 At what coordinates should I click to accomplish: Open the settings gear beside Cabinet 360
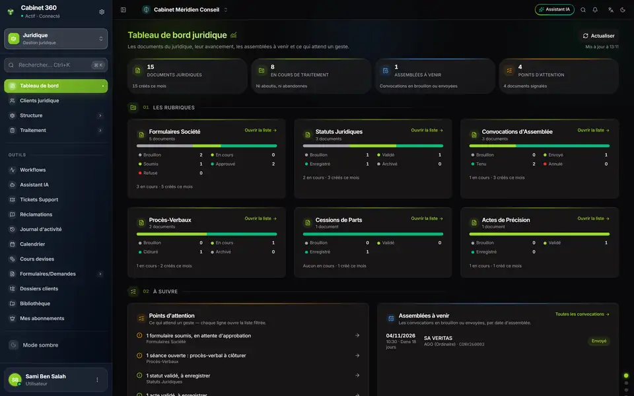102,12
